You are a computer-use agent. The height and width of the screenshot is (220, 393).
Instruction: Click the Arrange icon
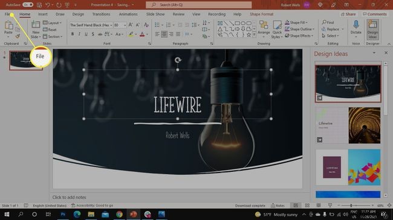[264, 25]
